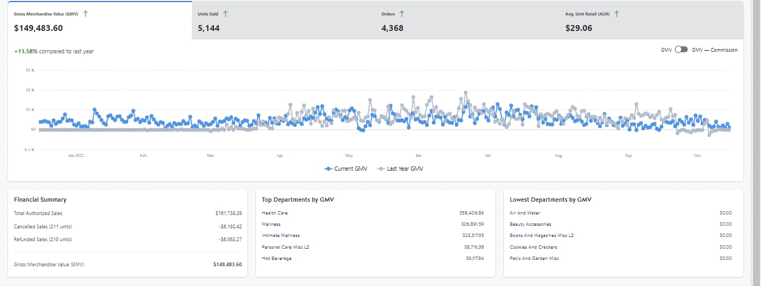Screen dimensions: 761x286
Task: Click the +11.58% compared to last year text
Action: 54,51
